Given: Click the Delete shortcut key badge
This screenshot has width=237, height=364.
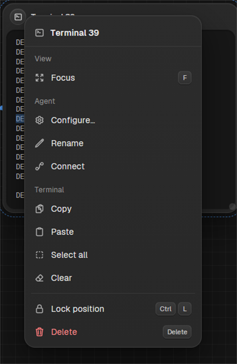Looking at the screenshot, I should (x=177, y=332).
